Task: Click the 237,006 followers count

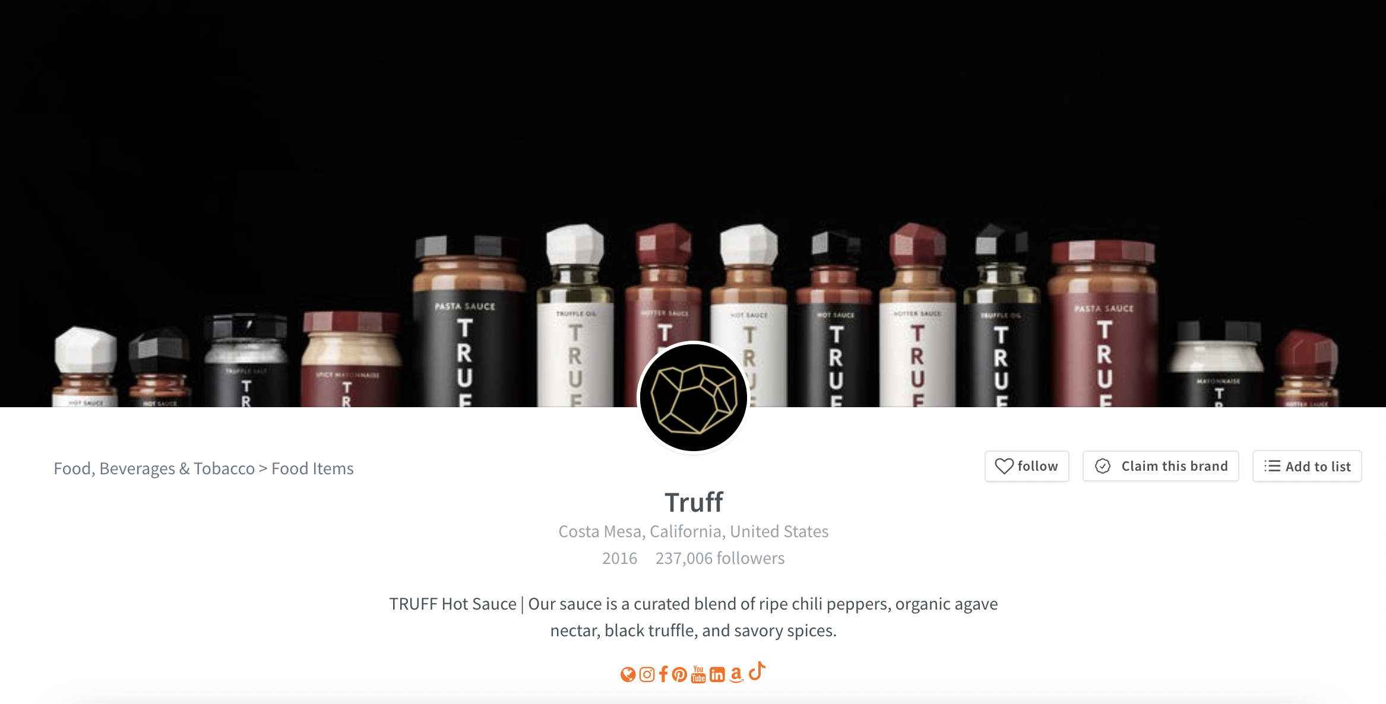Action: pos(720,558)
